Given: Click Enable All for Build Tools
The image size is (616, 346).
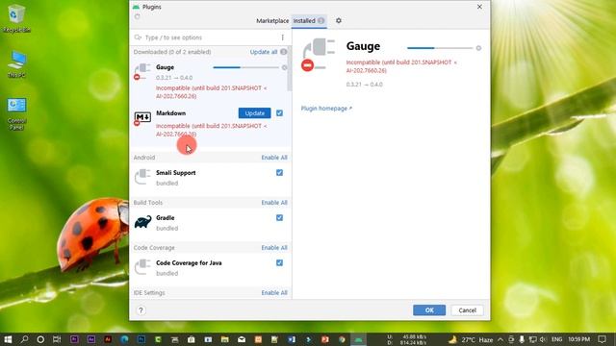Looking at the screenshot, I should click(274, 203).
